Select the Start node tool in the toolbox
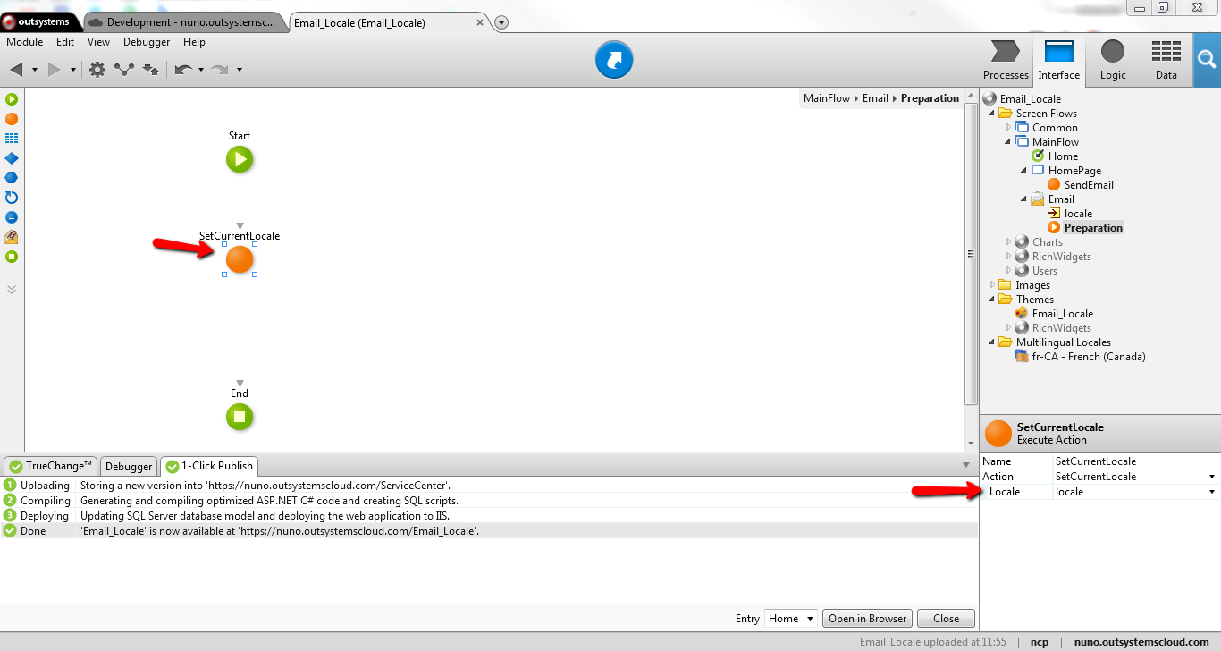The height and width of the screenshot is (651, 1221). 11,99
